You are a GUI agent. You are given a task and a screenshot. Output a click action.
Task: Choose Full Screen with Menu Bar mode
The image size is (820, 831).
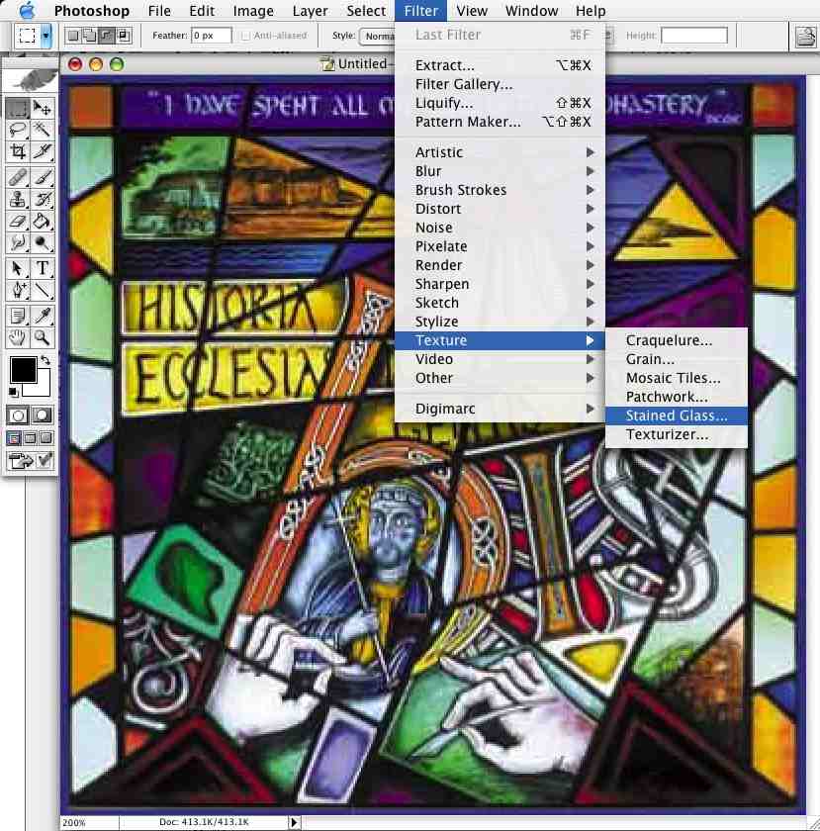point(30,437)
